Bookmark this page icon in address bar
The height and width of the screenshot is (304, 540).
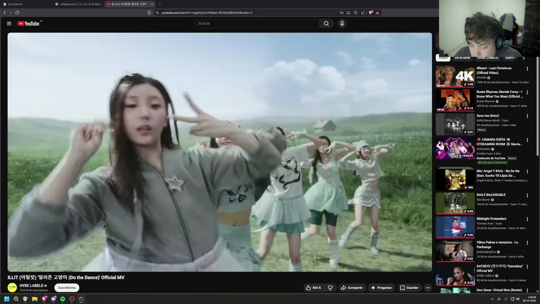149,13
